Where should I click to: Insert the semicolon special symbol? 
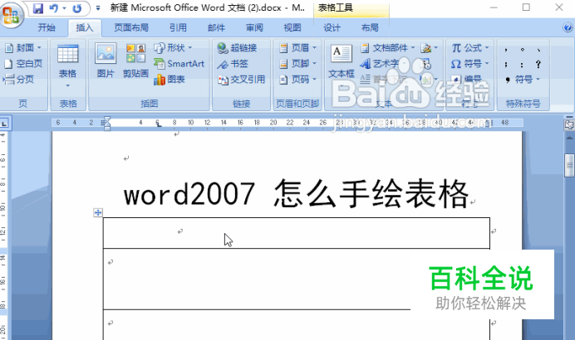coord(506,65)
